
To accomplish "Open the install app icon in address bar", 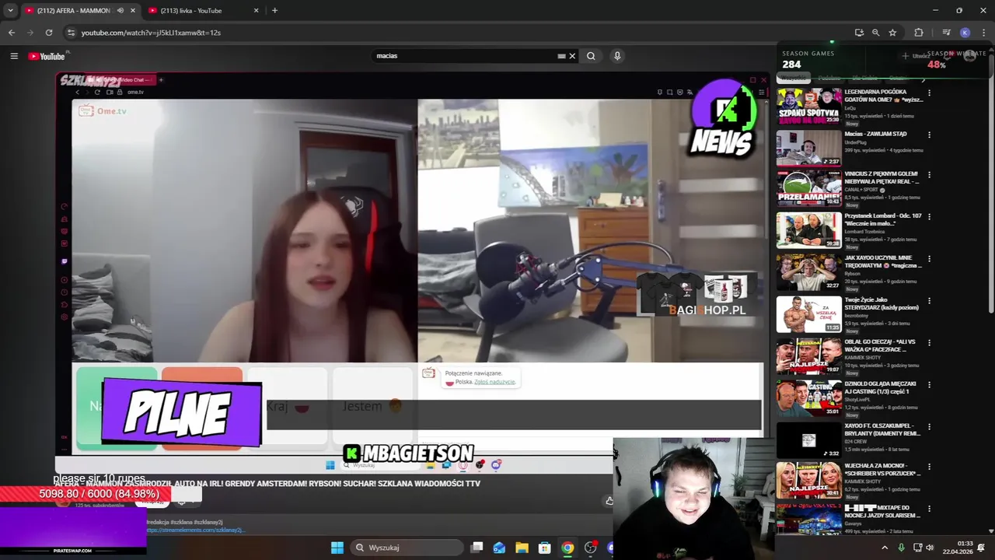I will coord(859,33).
